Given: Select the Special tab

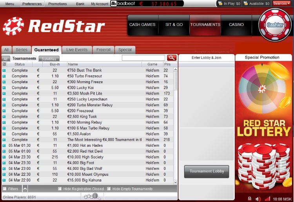Looking at the screenshot, I should point(125,50).
